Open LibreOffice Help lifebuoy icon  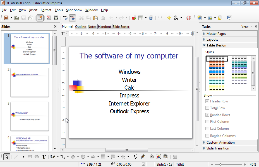tap(189, 18)
